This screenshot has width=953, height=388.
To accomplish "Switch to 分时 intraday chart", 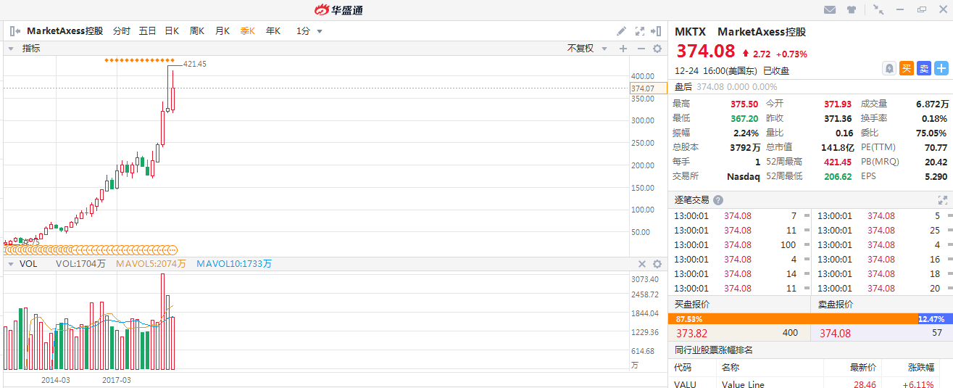I will point(121,31).
